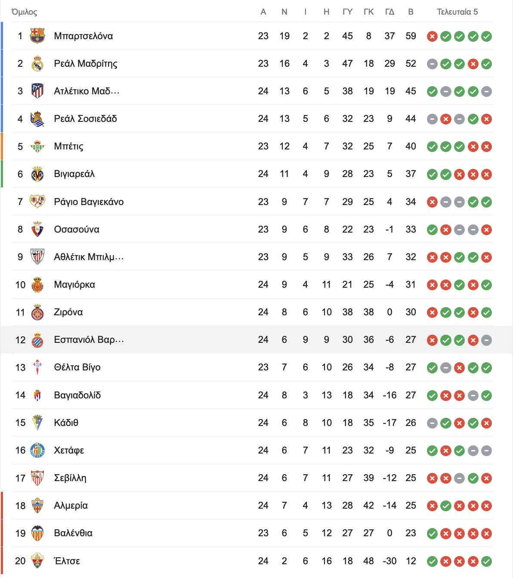Click the Real Madrid crest icon

(x=37, y=63)
